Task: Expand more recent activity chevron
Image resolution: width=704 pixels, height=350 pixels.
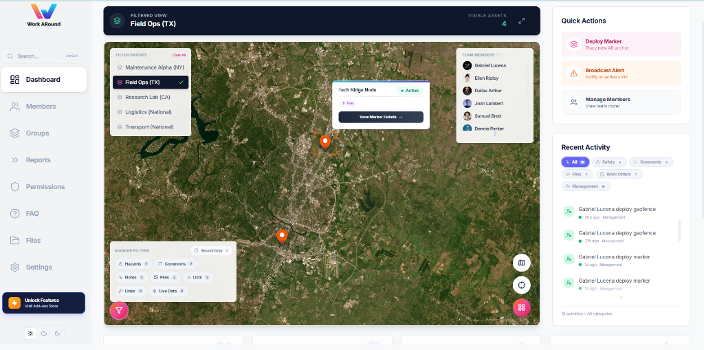Action: (621, 297)
